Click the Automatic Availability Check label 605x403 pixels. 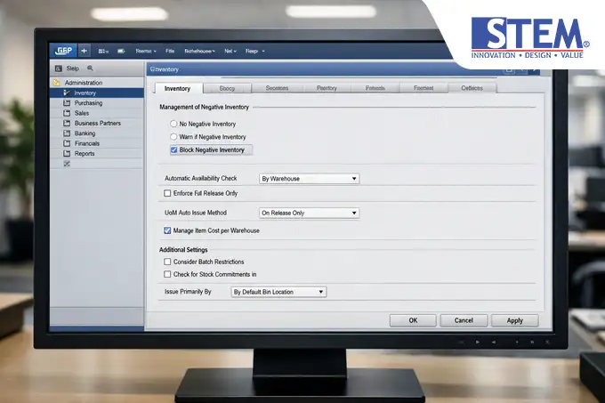[x=201, y=178]
